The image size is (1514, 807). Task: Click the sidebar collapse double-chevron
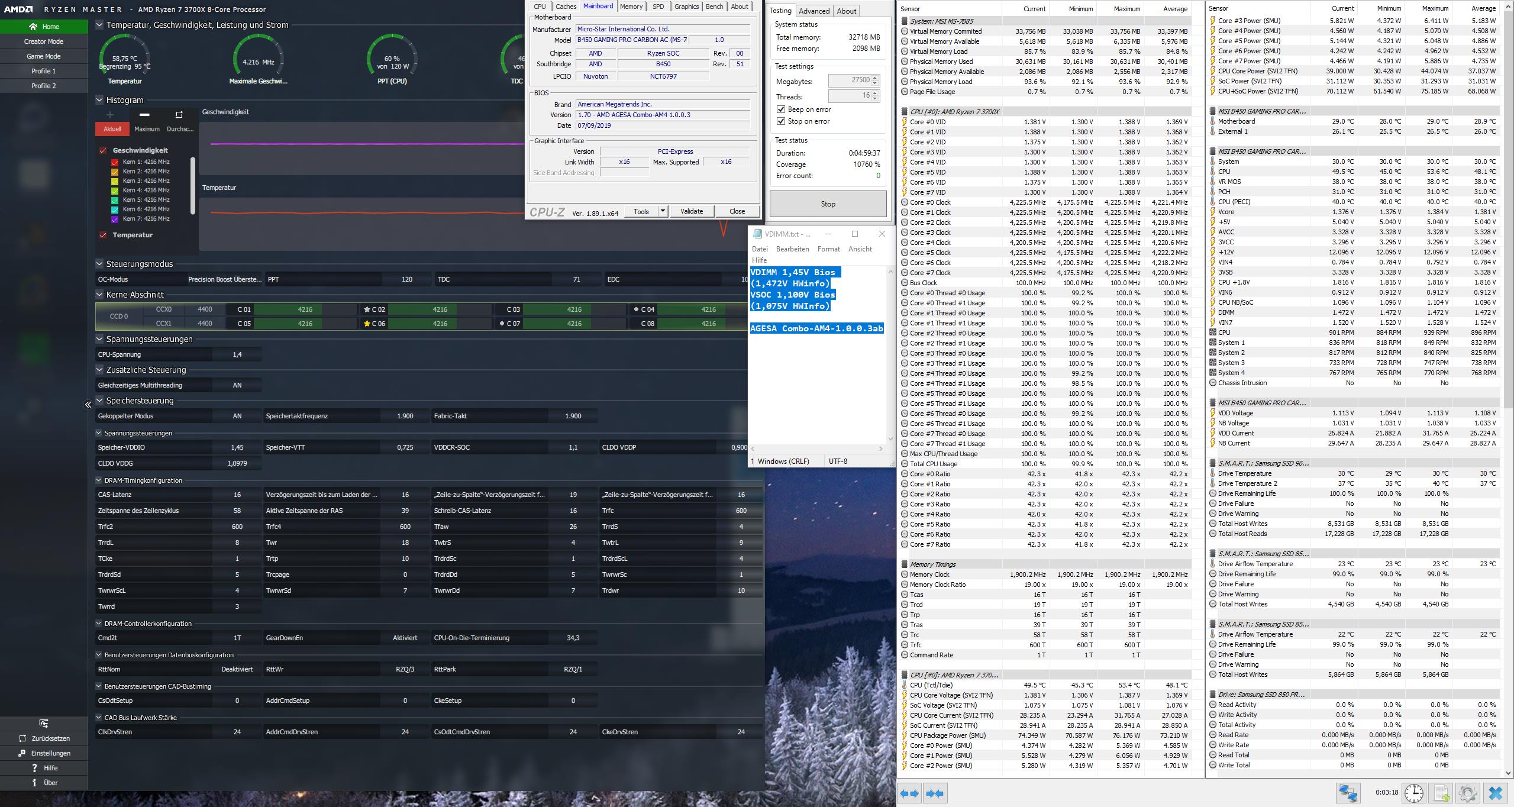88,405
